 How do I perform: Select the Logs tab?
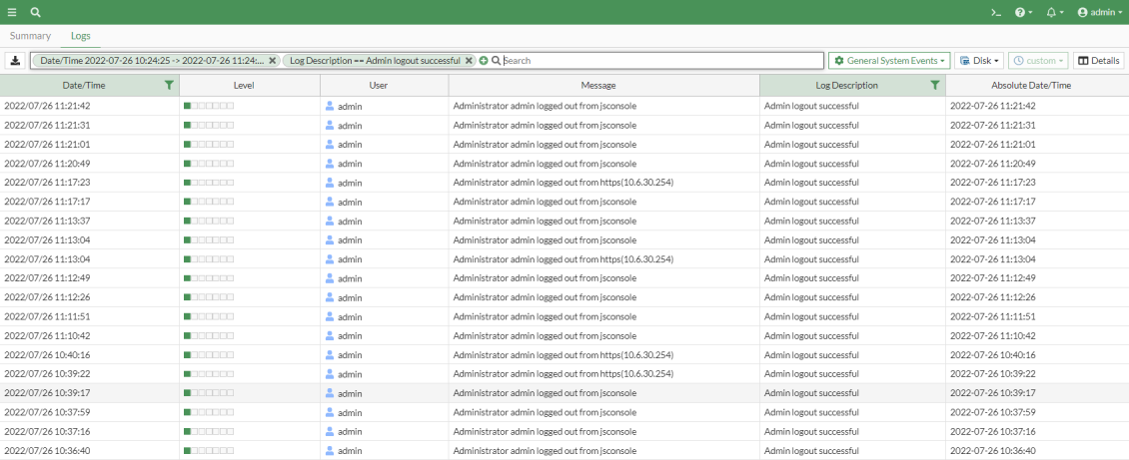point(80,36)
